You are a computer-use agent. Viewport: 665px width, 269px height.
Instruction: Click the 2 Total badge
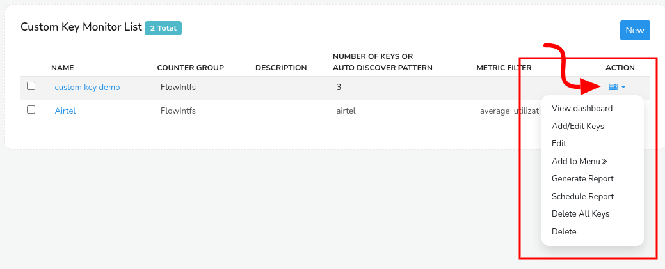(x=163, y=28)
